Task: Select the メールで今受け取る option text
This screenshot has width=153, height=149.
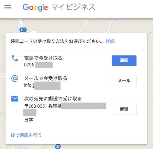Action: point(46,78)
